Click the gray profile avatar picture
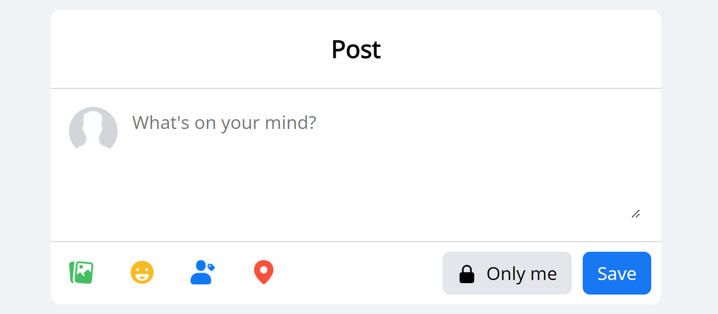 pyautogui.click(x=93, y=131)
